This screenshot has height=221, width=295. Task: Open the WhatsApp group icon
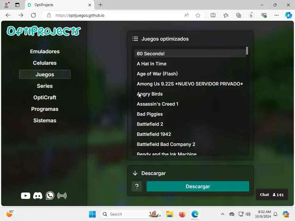[x=50, y=196]
